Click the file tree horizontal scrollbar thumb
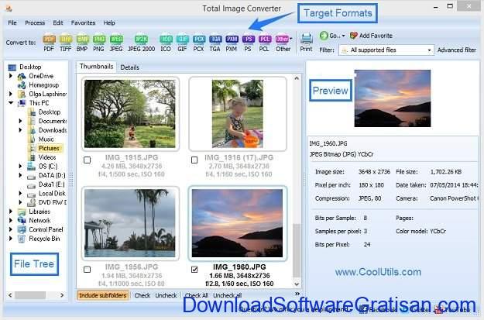The image size is (484, 320). coord(30,295)
